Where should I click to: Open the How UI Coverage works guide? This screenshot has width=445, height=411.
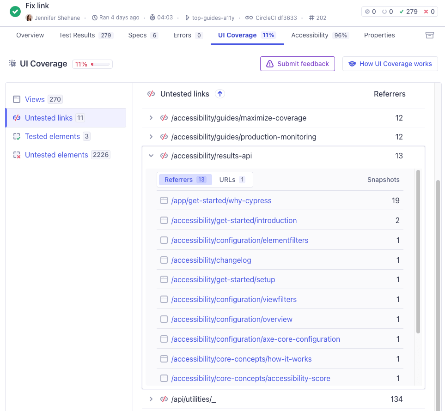(390, 64)
